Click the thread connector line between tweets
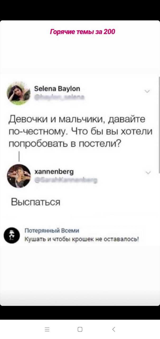The image size is (160, 339). [x=20, y=156]
